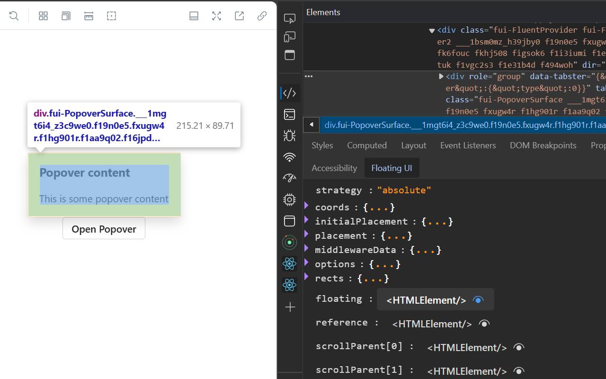Highlight scrollParent[1] via eye icon
606x379 pixels.
(519, 371)
